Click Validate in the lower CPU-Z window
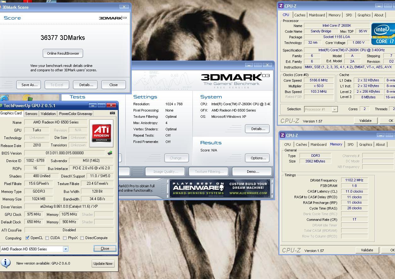The width and height of the screenshot is (395, 279). point(367,250)
